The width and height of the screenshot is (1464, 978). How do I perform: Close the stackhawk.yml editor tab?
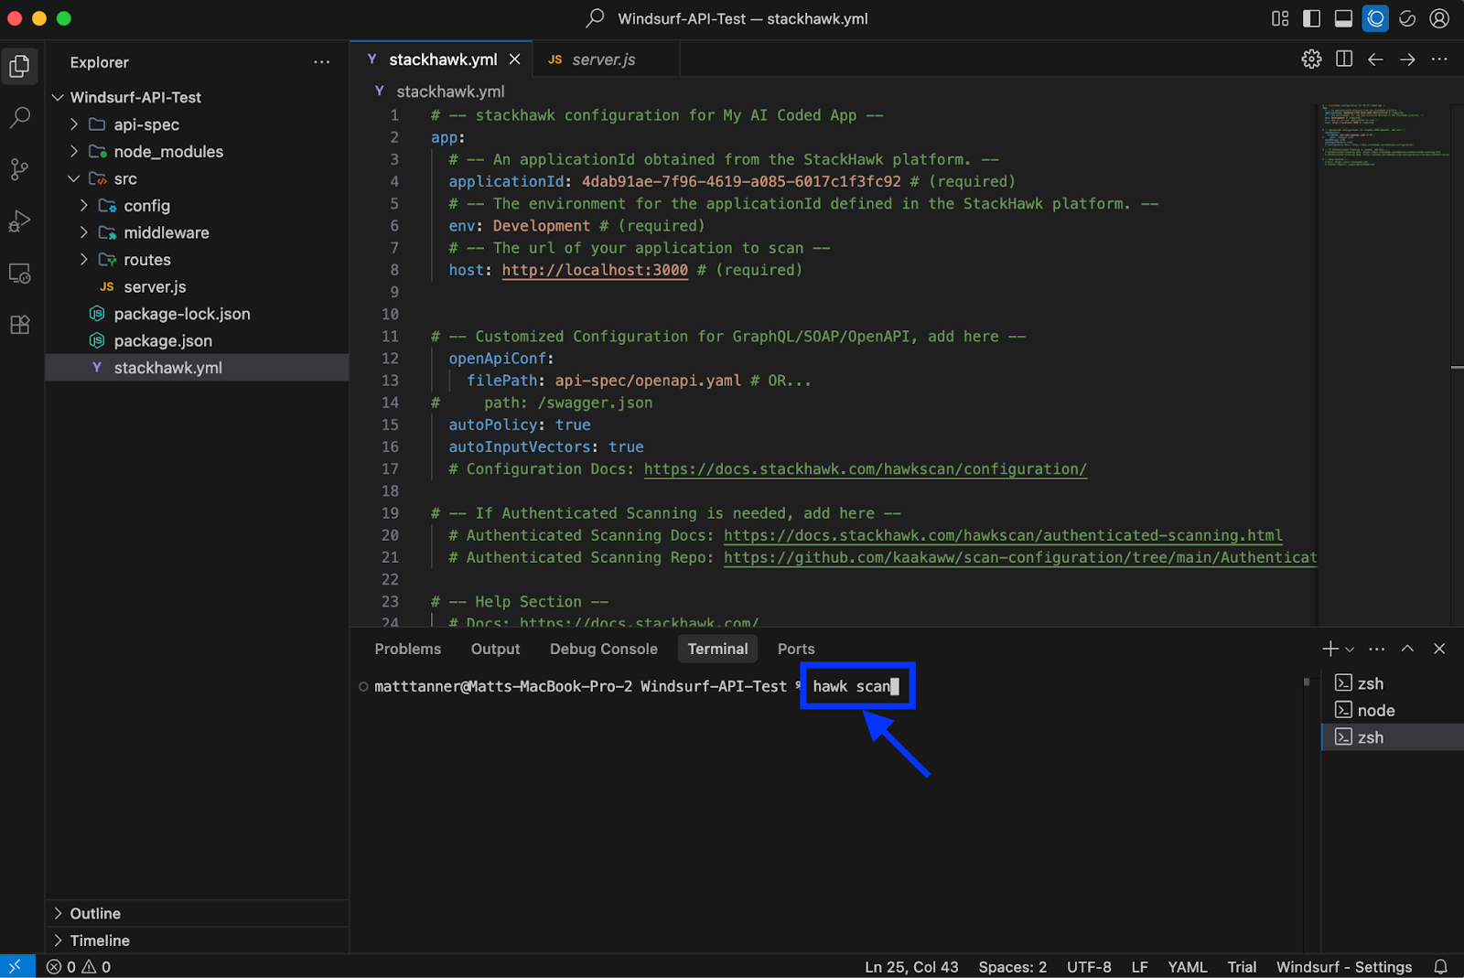coord(515,59)
